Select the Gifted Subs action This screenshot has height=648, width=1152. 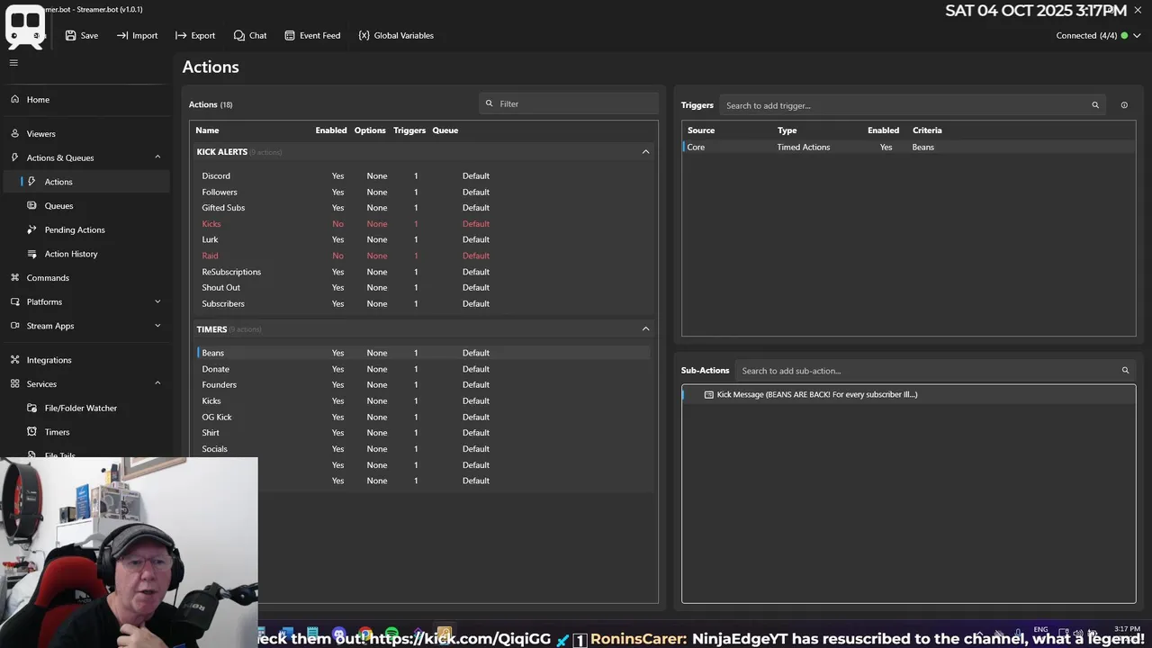tap(423, 208)
